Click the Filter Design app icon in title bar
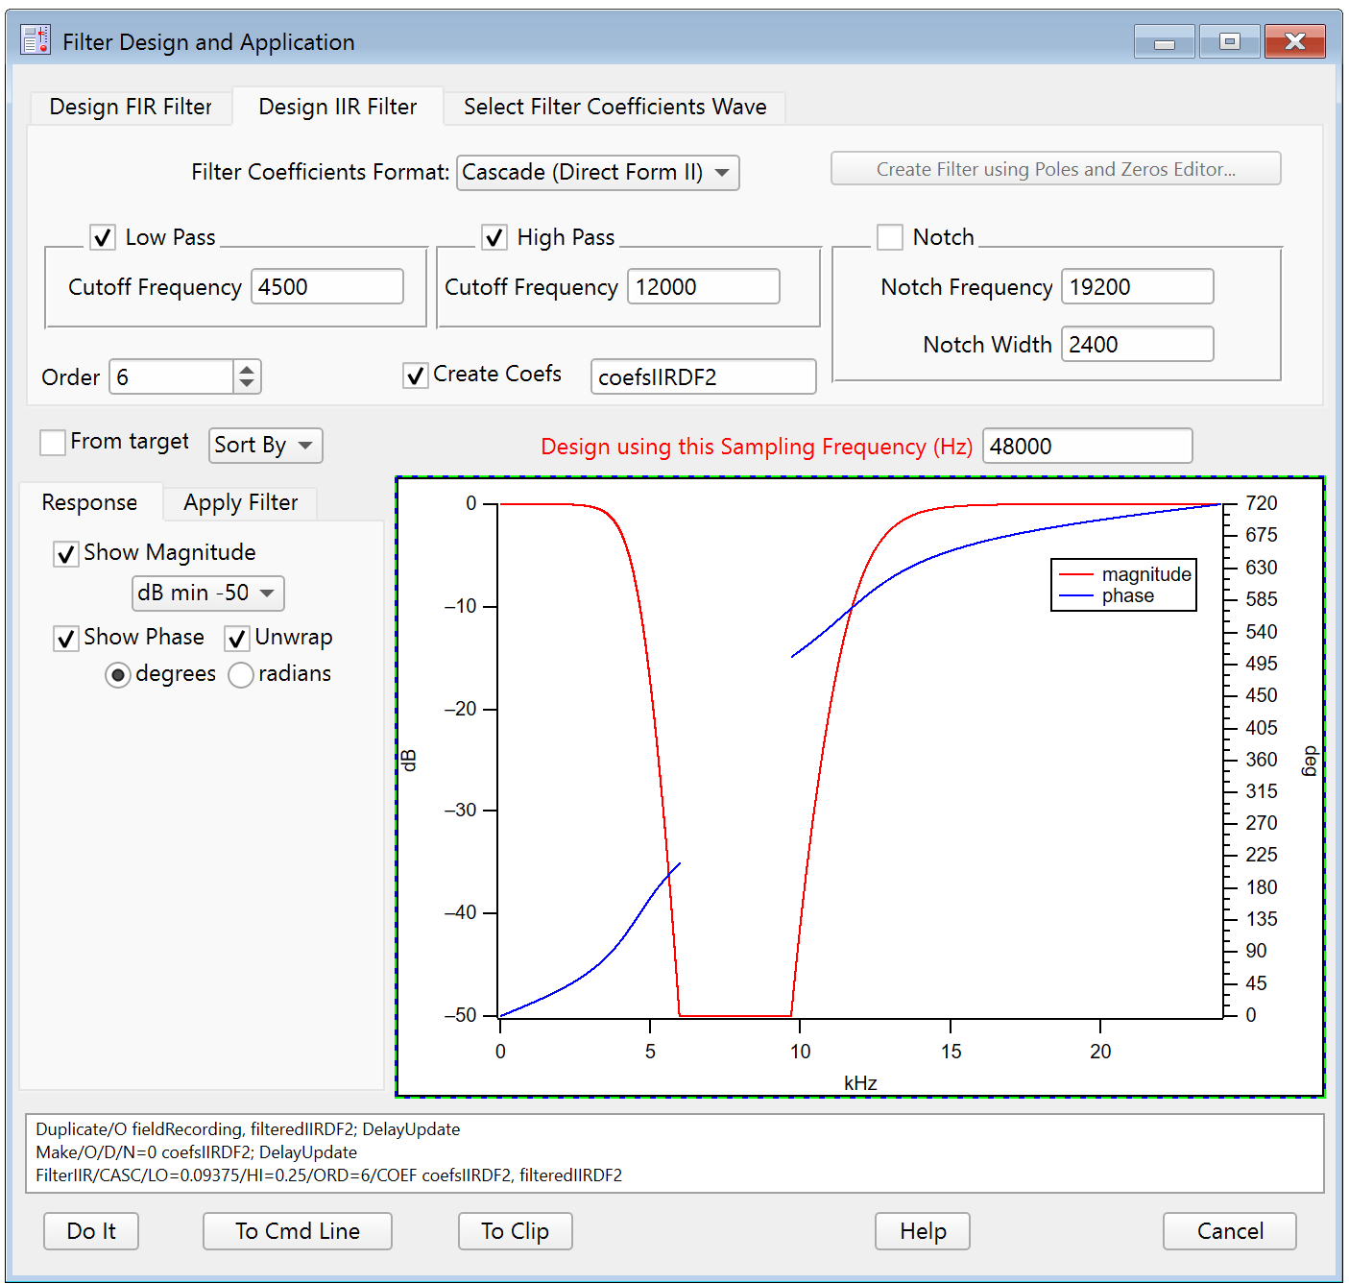The width and height of the screenshot is (1349, 1284). pos(36,41)
